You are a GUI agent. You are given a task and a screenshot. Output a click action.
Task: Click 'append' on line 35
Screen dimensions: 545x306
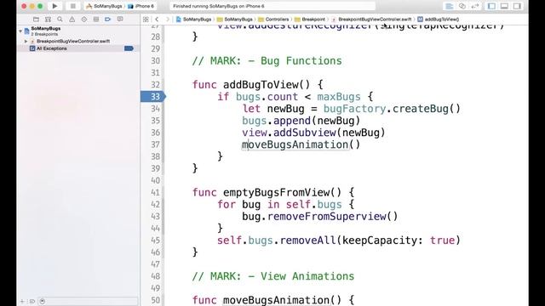point(291,121)
